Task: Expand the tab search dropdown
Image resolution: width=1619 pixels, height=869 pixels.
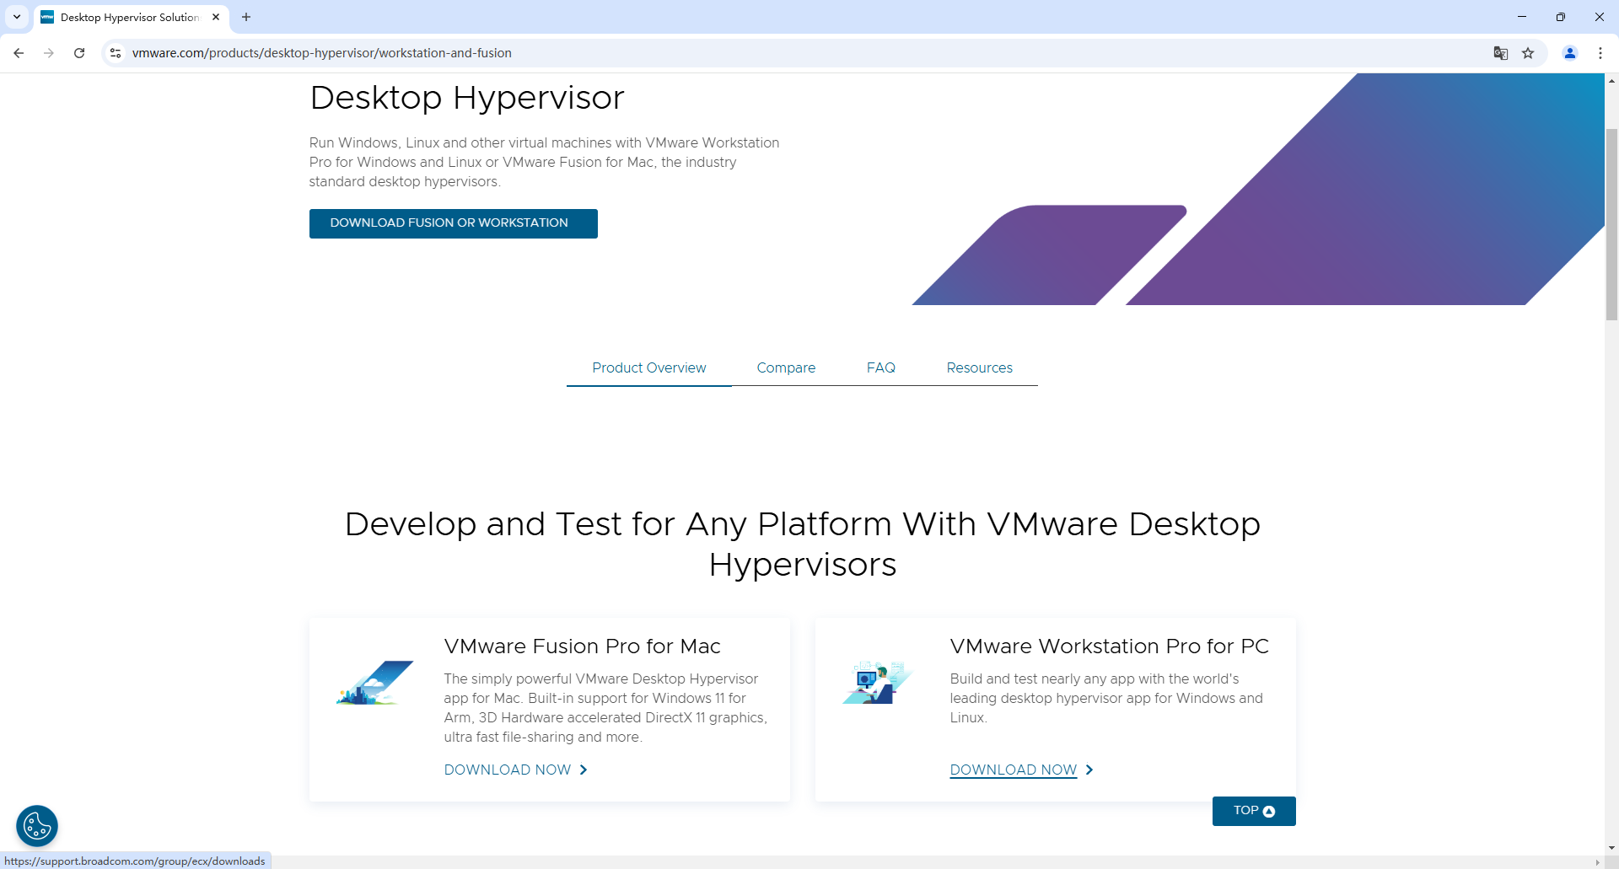Action: [x=17, y=17]
